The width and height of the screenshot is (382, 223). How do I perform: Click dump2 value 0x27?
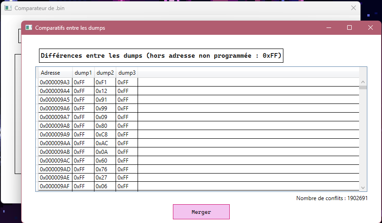click(101, 178)
